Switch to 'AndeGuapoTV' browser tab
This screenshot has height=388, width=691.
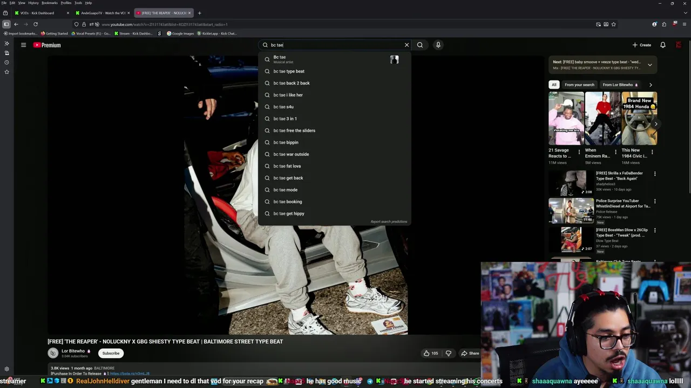(103, 13)
